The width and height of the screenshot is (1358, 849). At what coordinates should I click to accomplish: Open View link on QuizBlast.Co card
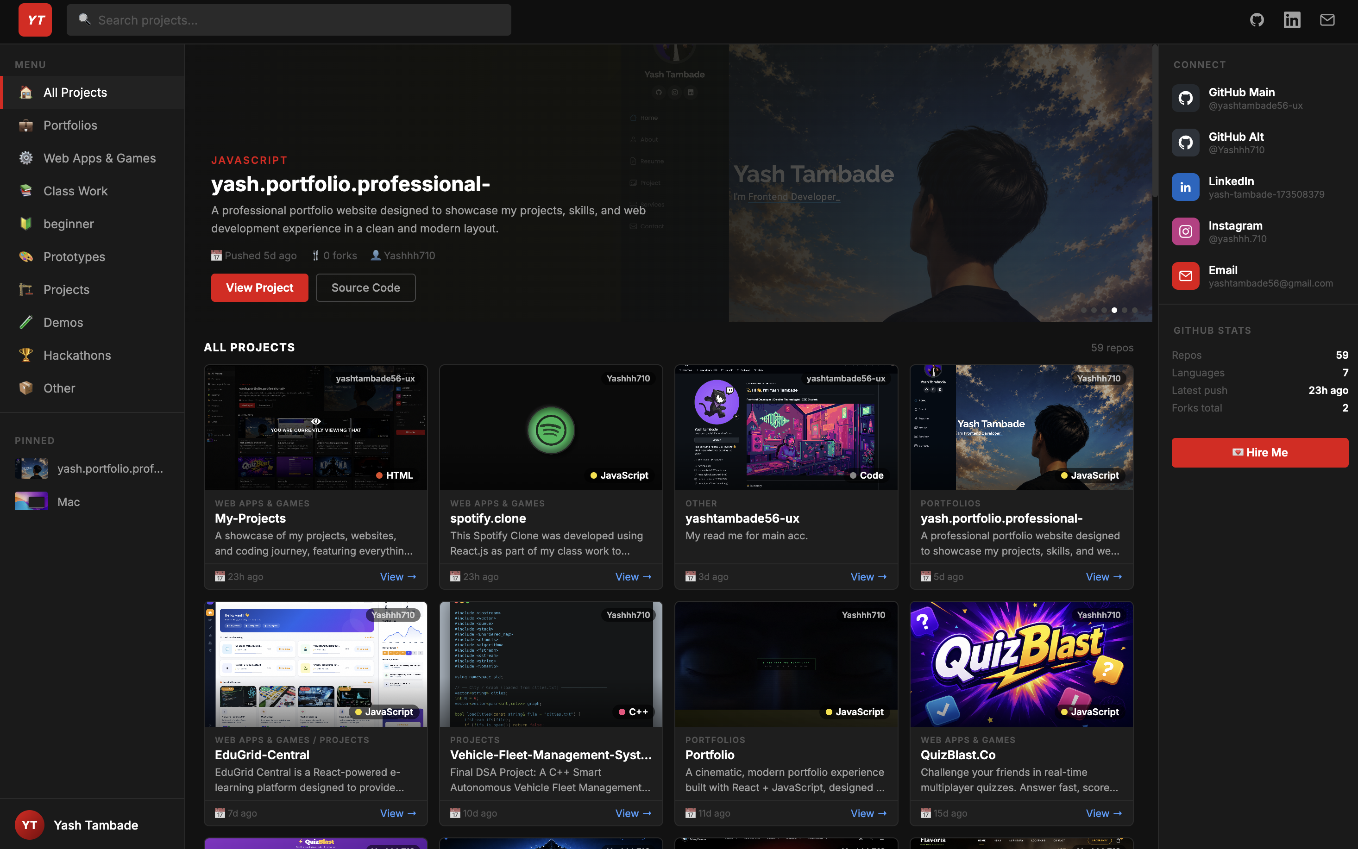1104,813
